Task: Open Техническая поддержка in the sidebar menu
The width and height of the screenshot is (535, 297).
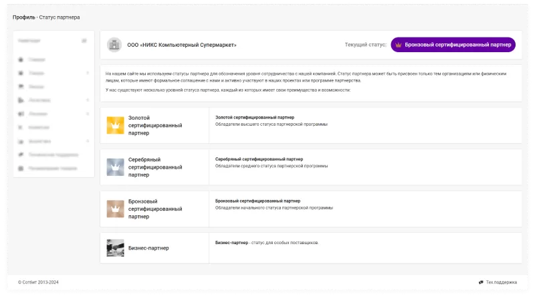Action: click(55, 155)
